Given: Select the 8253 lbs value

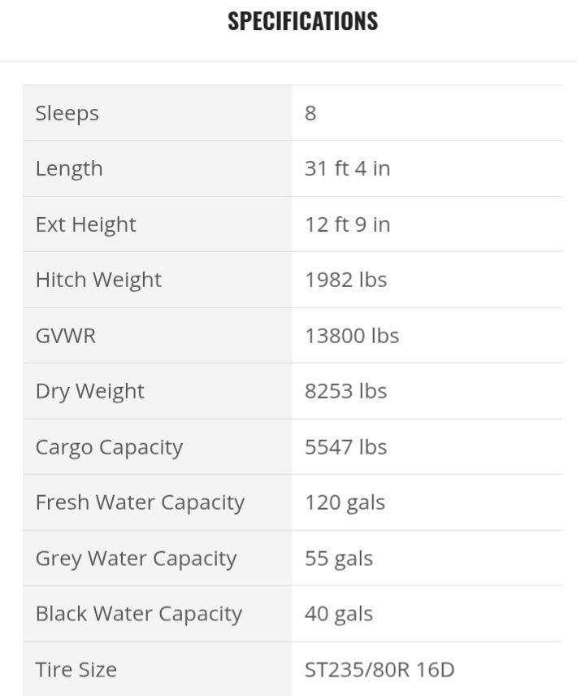Looking at the screenshot, I should pos(345,391).
